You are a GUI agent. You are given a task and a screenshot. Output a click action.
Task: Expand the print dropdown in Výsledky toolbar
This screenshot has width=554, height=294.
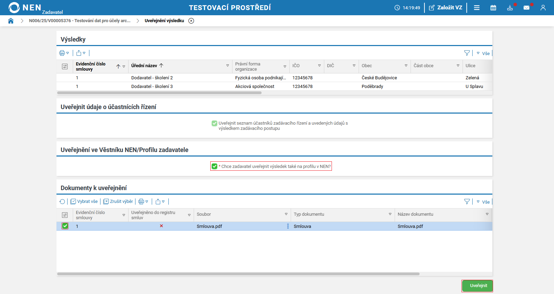click(64, 53)
